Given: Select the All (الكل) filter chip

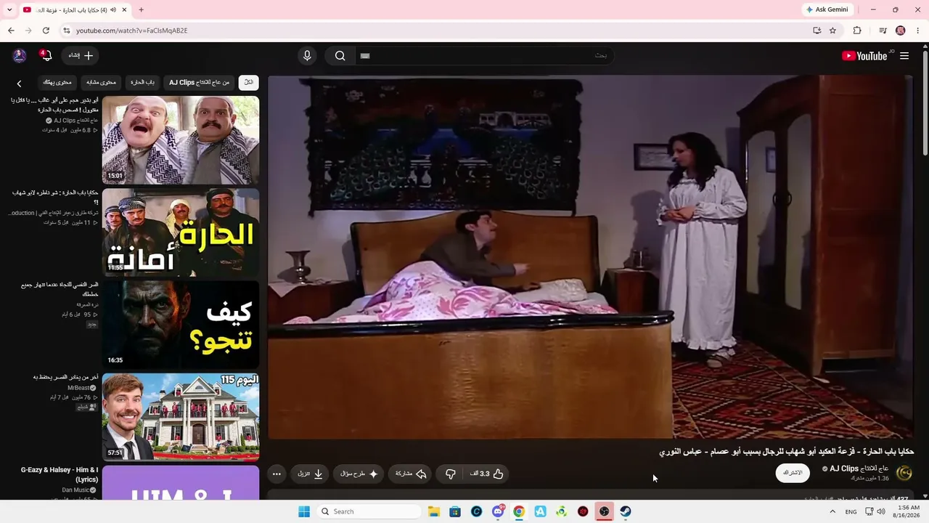Looking at the screenshot, I should click(249, 83).
